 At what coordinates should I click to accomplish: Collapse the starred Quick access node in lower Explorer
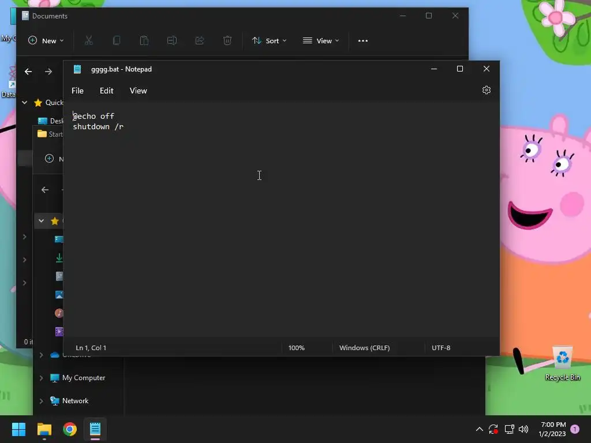(41, 221)
